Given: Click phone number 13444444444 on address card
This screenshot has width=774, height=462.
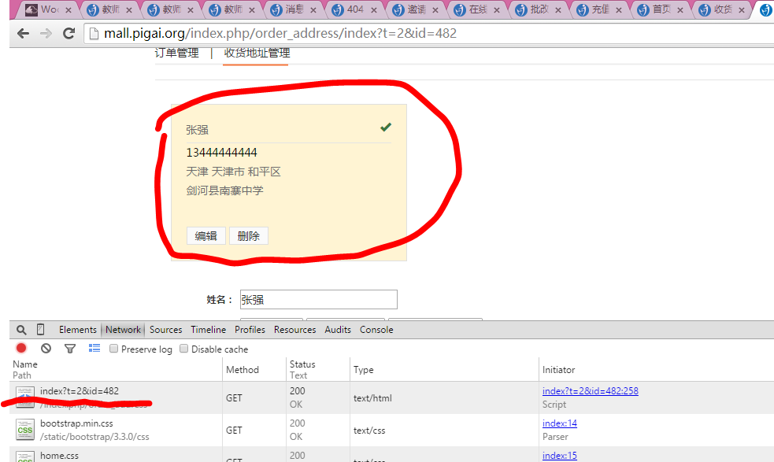Looking at the screenshot, I should coord(221,153).
